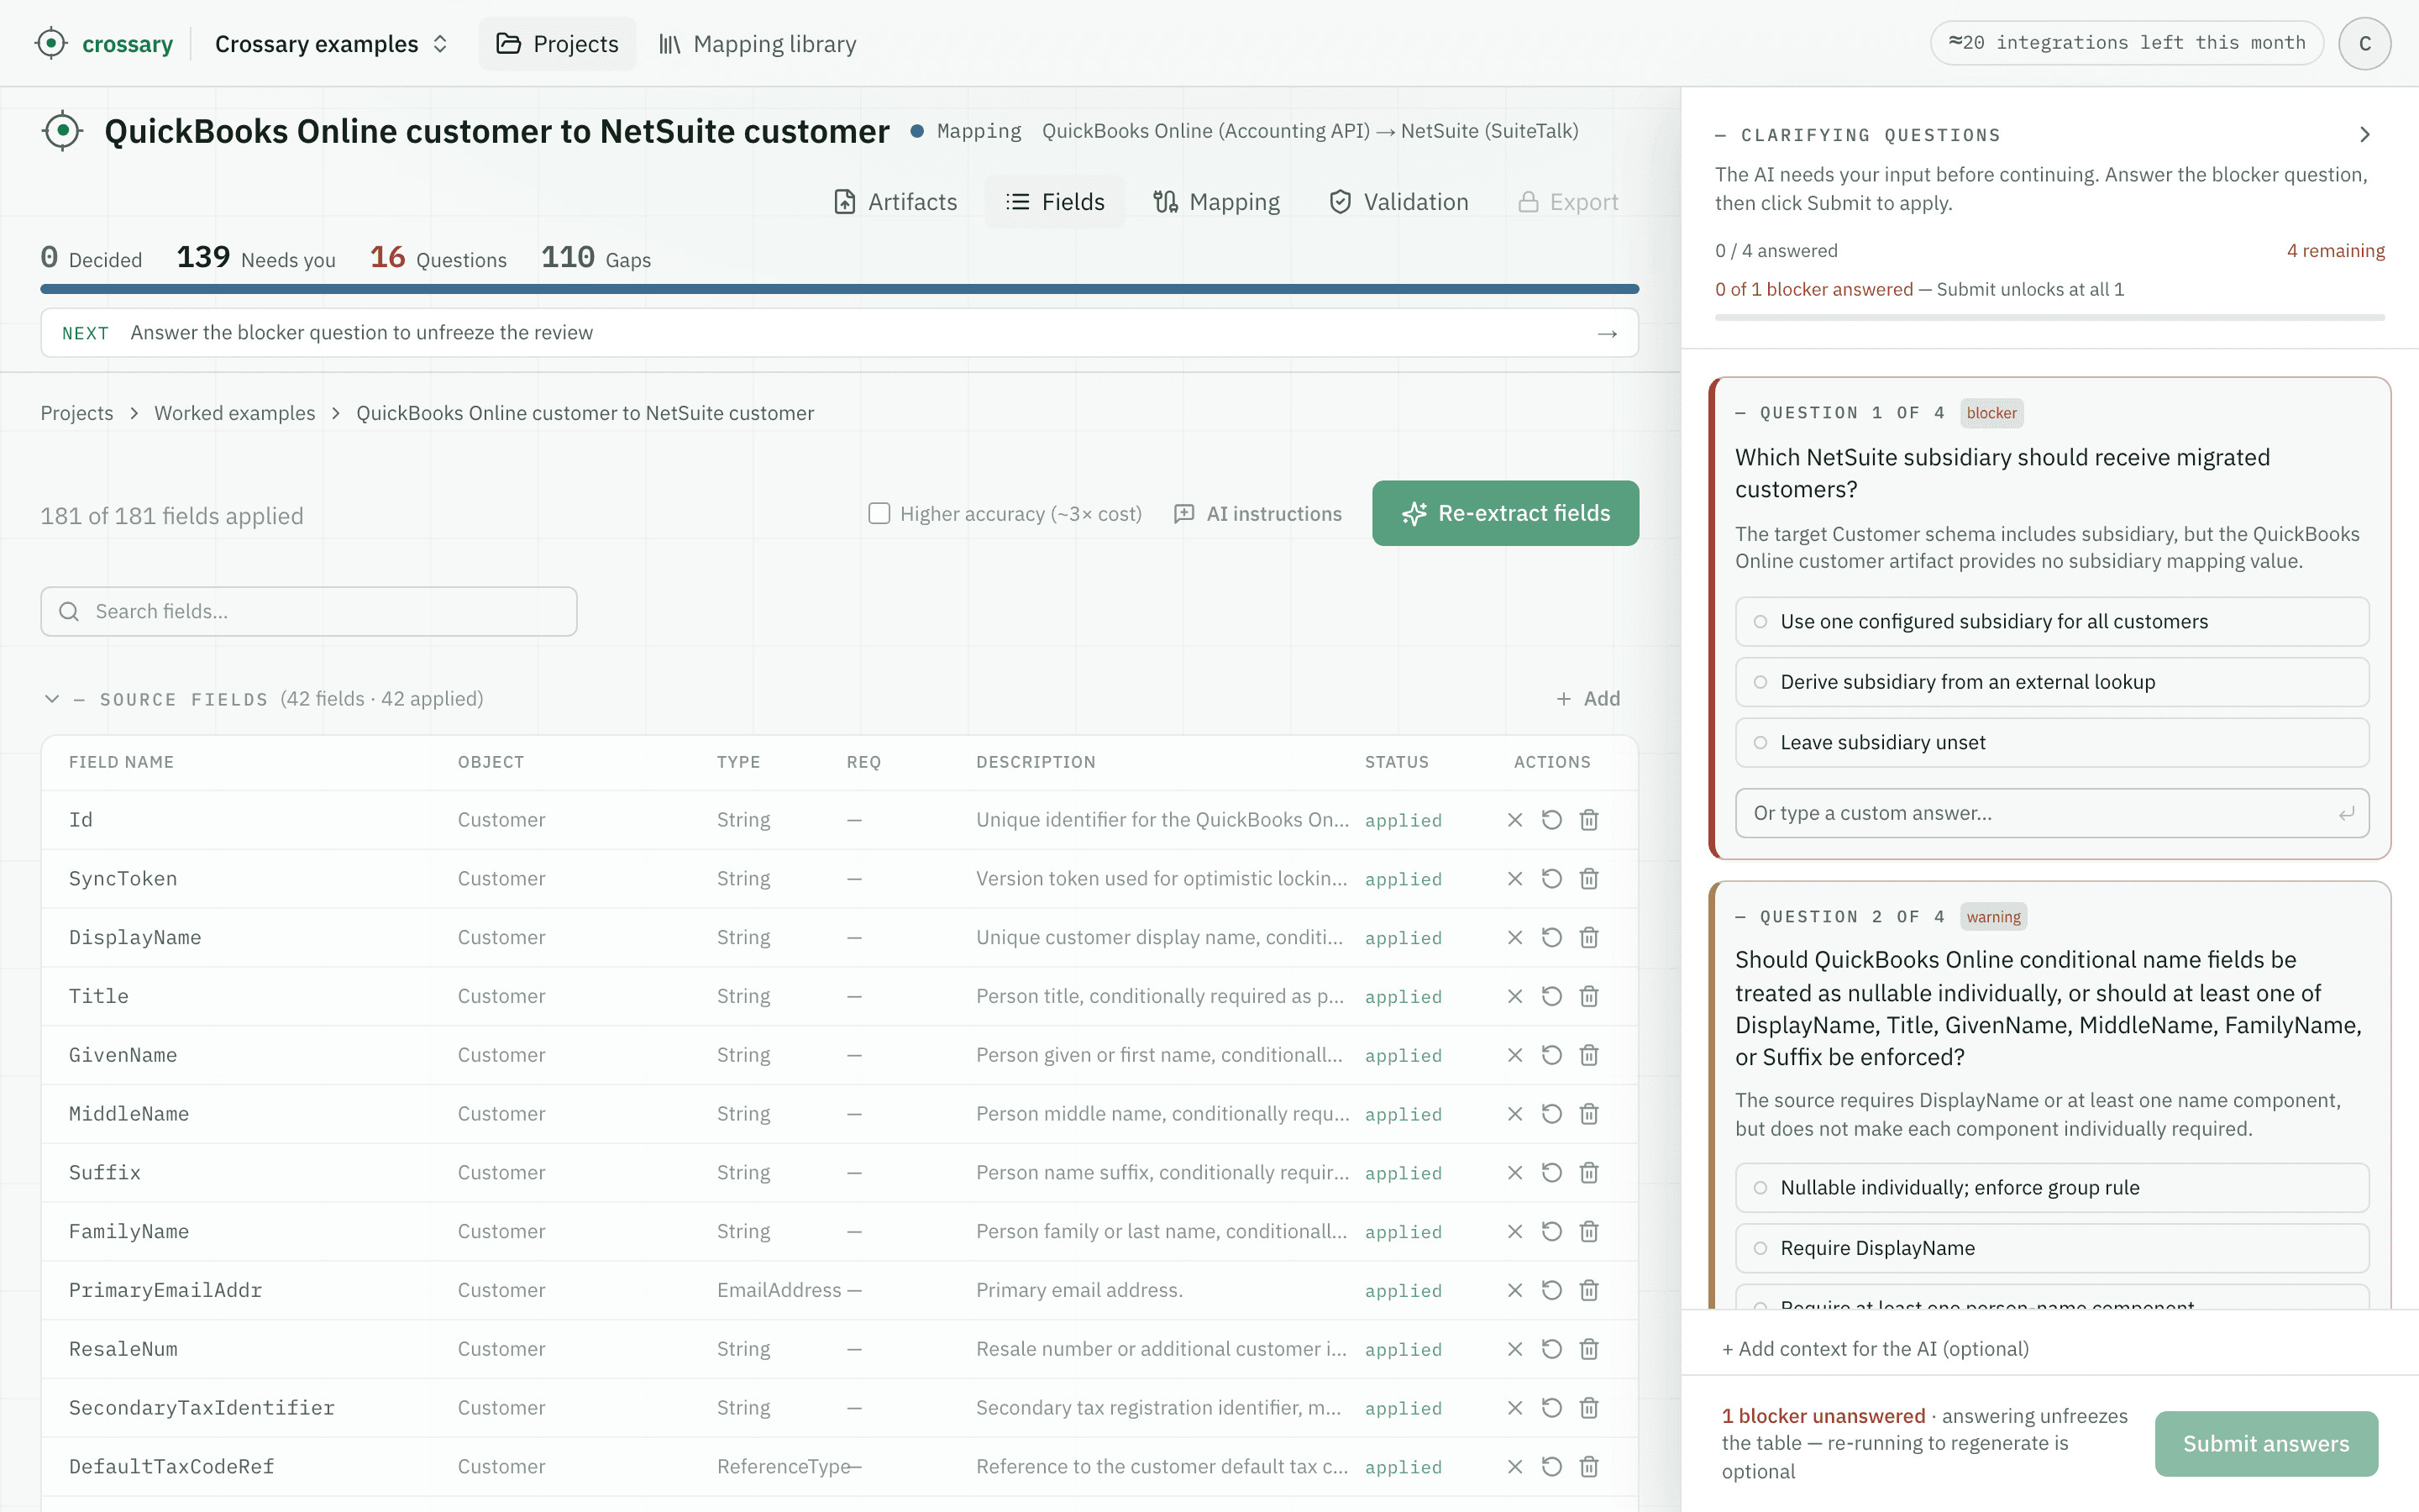Collapse the Source Fields section

tap(52, 699)
